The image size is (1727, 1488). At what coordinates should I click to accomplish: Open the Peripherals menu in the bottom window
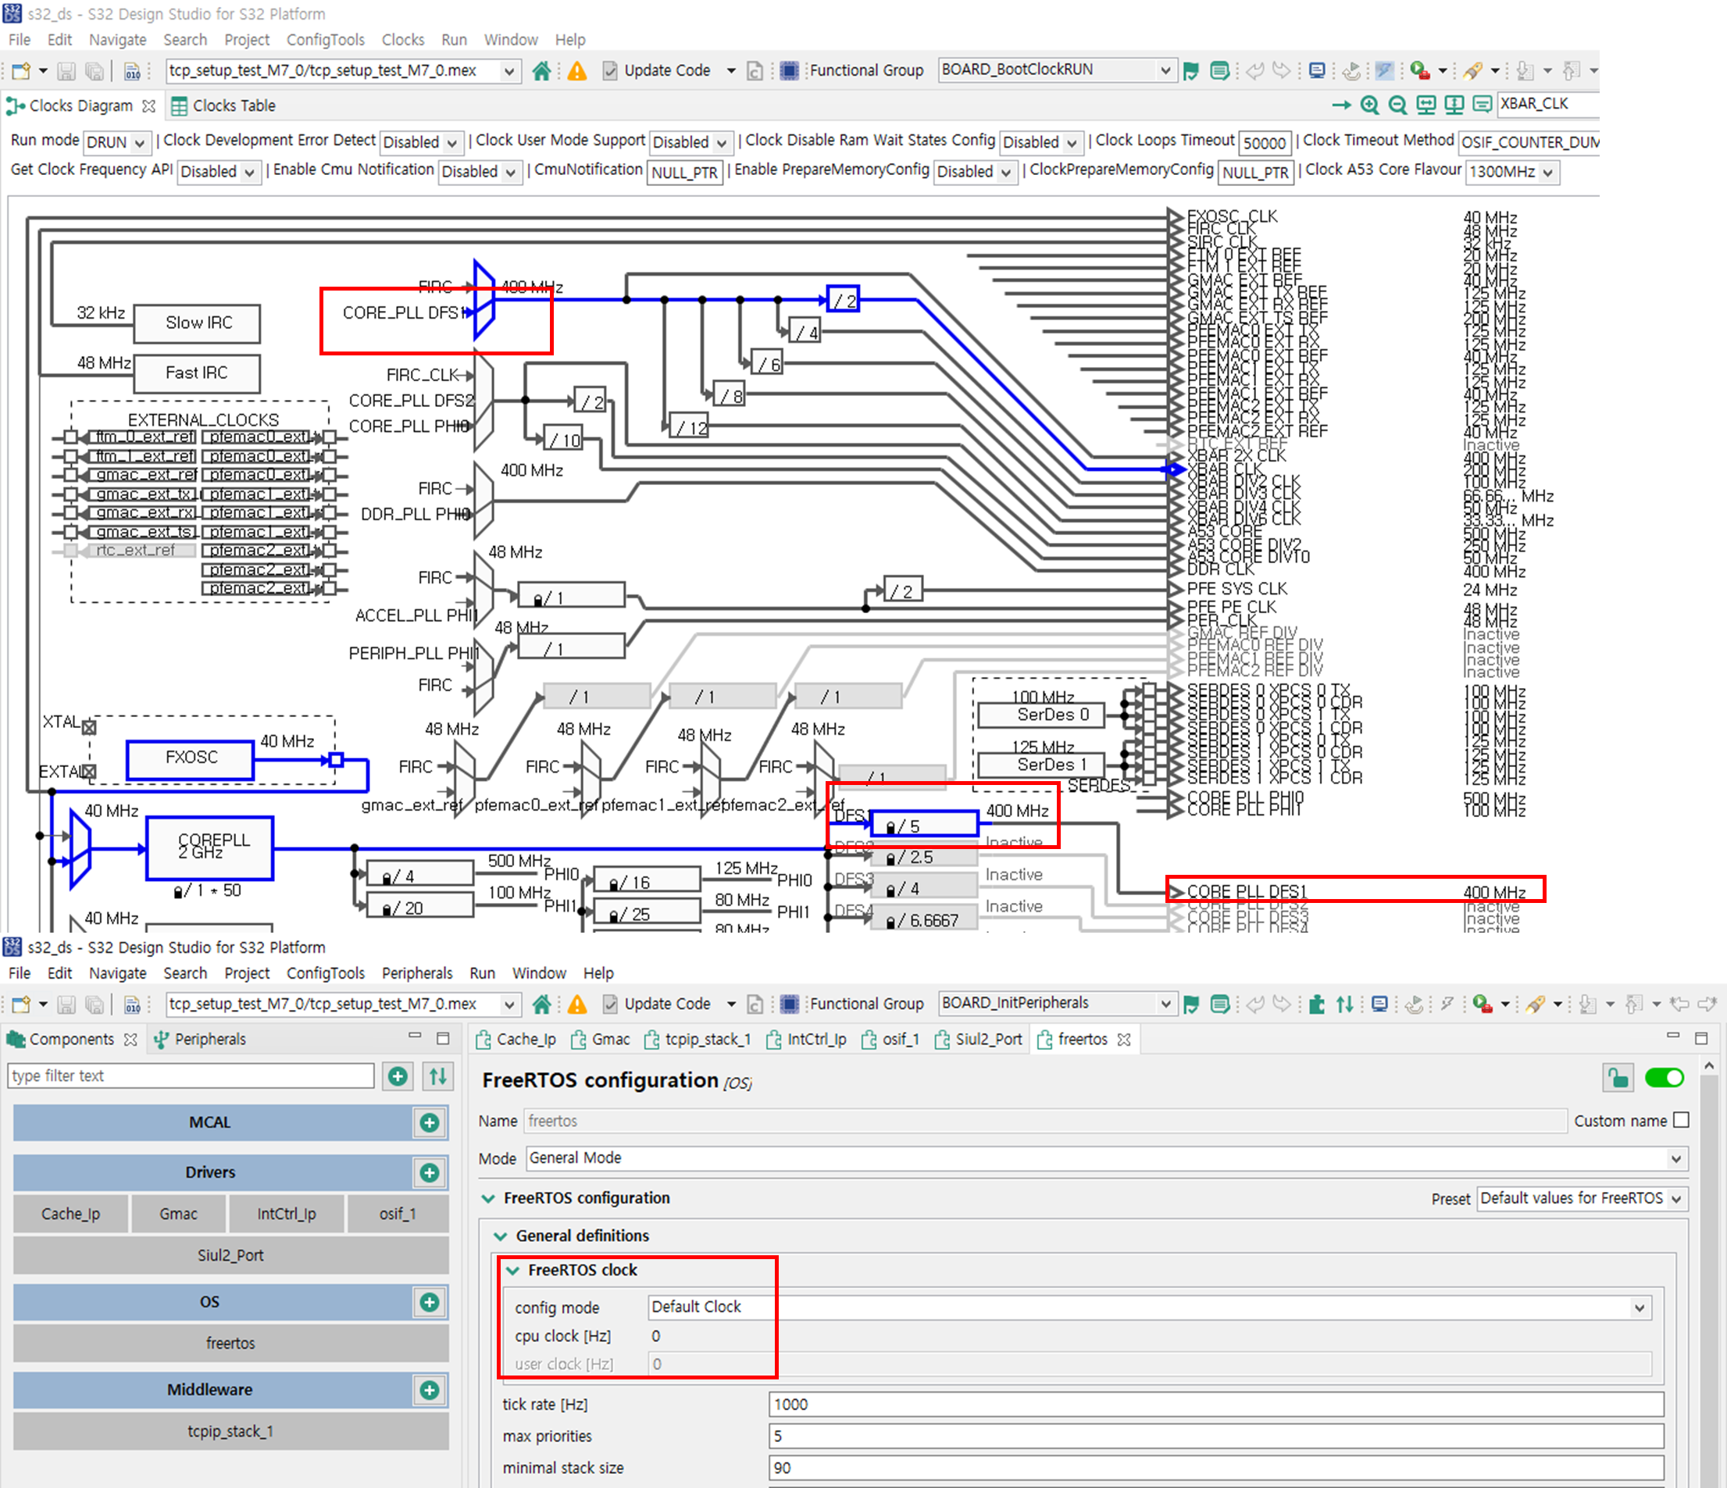tap(417, 972)
